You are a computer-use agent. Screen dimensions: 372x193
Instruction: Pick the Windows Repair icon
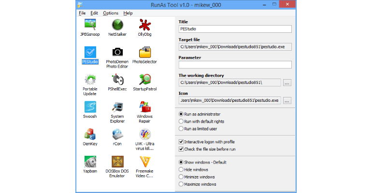coord(145,107)
